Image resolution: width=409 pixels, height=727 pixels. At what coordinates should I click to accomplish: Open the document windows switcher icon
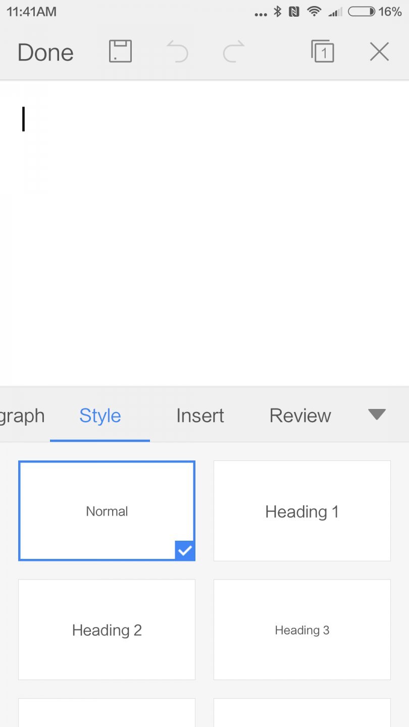point(323,51)
